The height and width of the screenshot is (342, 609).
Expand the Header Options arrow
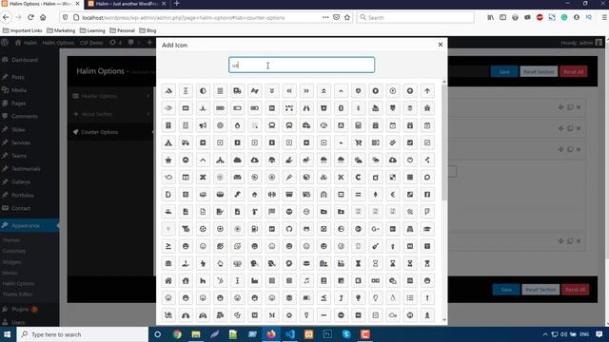click(x=148, y=96)
